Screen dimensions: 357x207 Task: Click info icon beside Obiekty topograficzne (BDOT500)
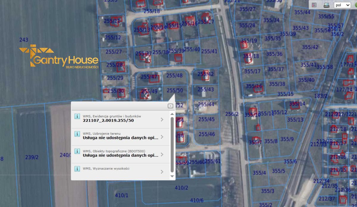(77, 151)
